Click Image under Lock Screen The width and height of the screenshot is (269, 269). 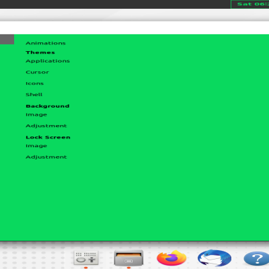pyautogui.click(x=36, y=146)
